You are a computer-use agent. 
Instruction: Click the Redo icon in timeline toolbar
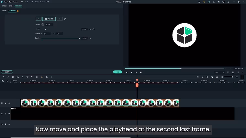[8, 77]
